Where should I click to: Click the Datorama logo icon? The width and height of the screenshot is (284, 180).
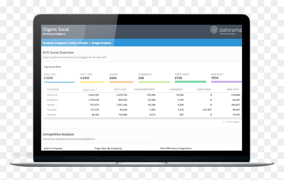pos(214,29)
